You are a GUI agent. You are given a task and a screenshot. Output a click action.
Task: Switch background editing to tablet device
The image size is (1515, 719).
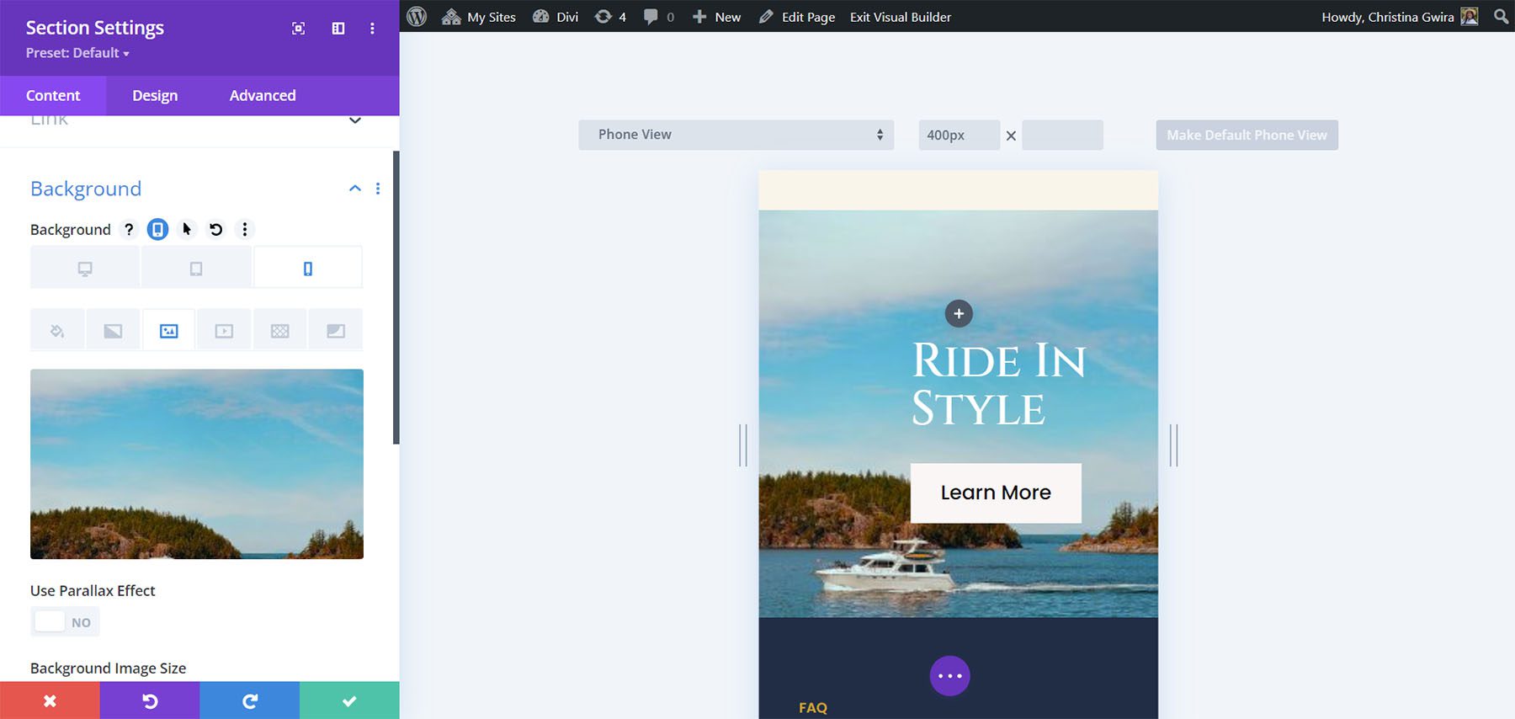coord(196,269)
